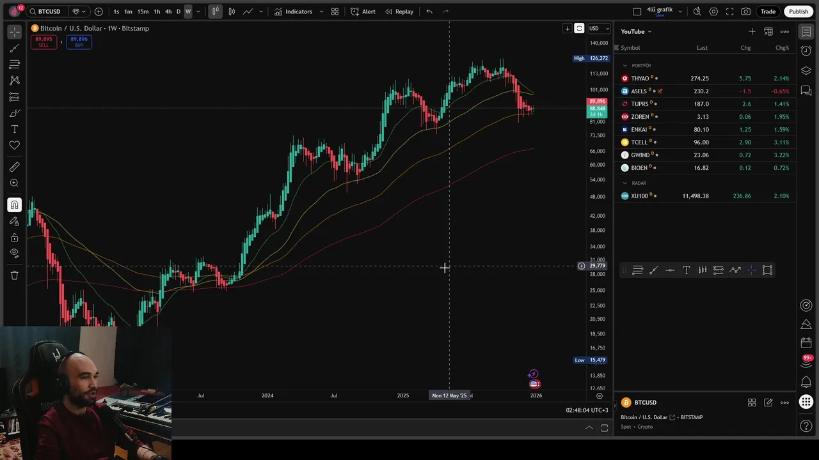819x460 pixels.
Task: Expand the favorite indicators dropdown arrow
Action: pos(321,11)
